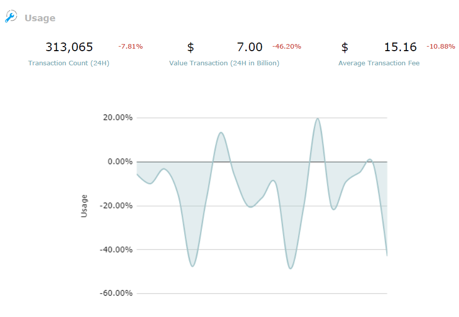The height and width of the screenshot is (317, 459).
Task: Click the -40.00% y-axis label
Action: 116,249
